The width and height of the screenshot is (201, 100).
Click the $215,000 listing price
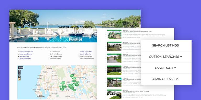point(125,42)
